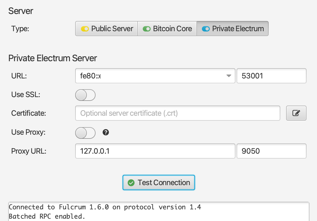Switch server type to Public Server

pyautogui.click(x=106, y=29)
